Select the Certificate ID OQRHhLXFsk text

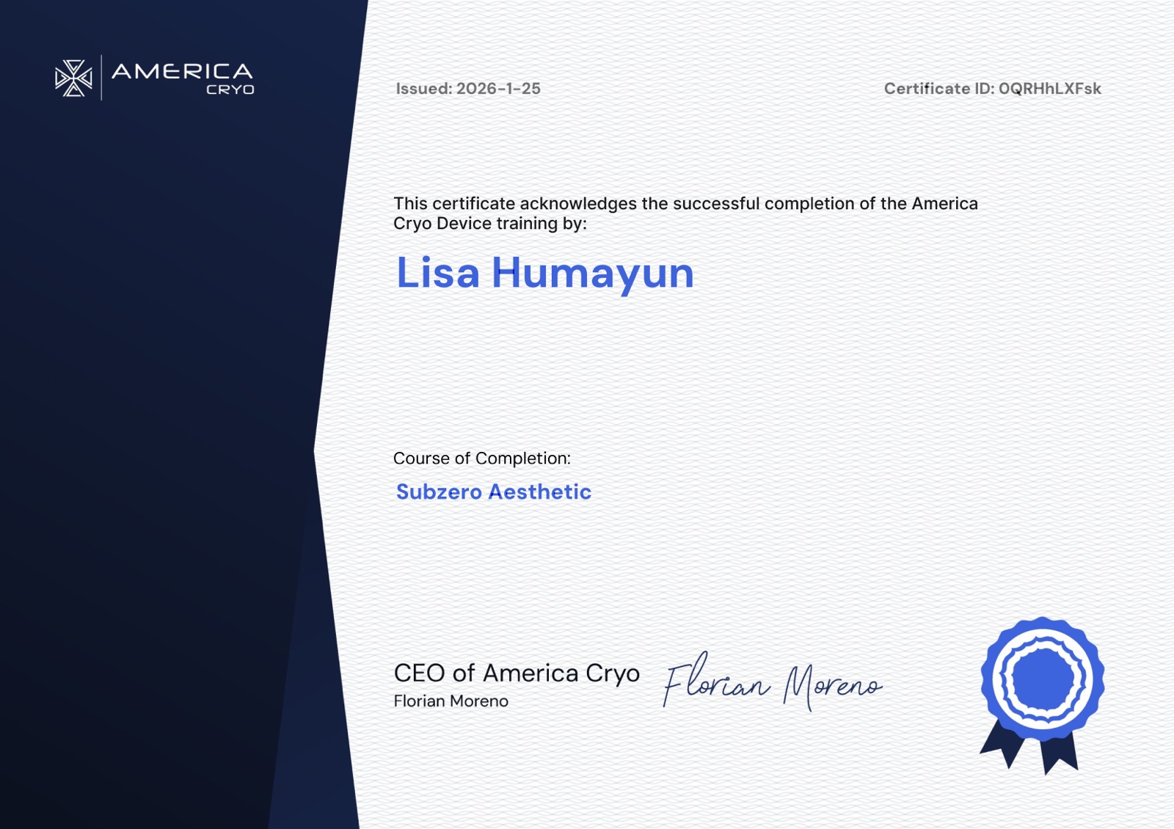(992, 89)
